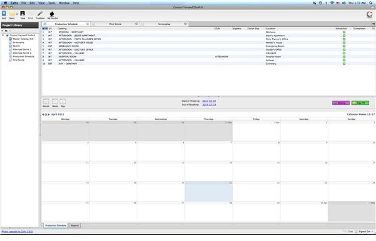Sort by the Setting column header
Screen dimensions: 376x241
(x=136, y=29)
